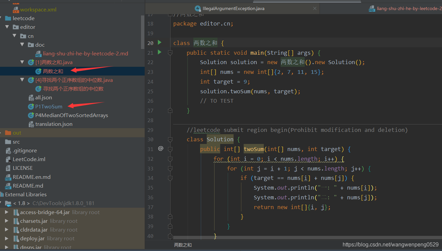This screenshot has width=442, height=251.
Task: Collapse the [4]寻找两个正序数组的中位数.java node arrow
Action: pos(22,80)
